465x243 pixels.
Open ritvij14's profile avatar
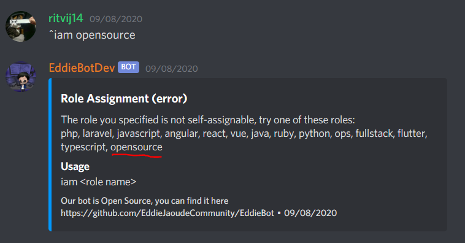tap(21, 26)
